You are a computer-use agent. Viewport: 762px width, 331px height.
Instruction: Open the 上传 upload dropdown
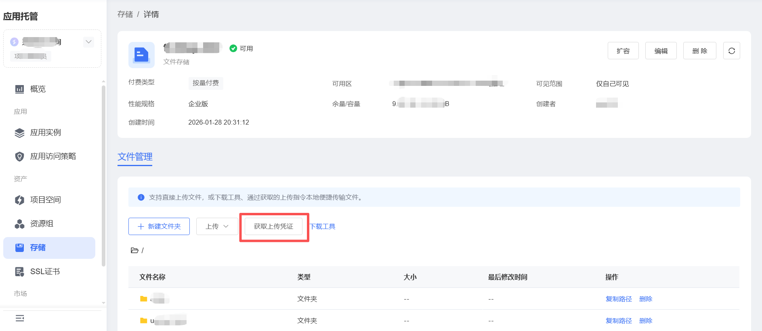coord(217,227)
